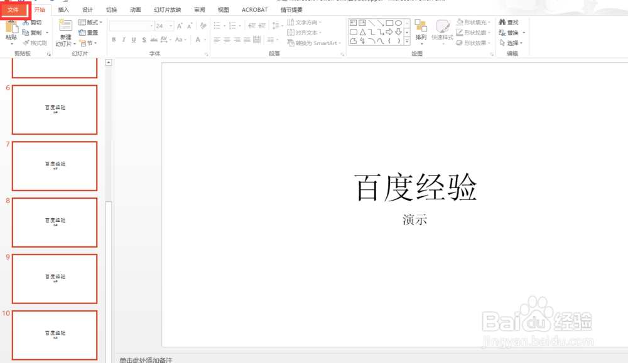Click Convert to SmartArt (转换为 SmartArt)
The height and width of the screenshot is (363, 628).
[x=314, y=43]
